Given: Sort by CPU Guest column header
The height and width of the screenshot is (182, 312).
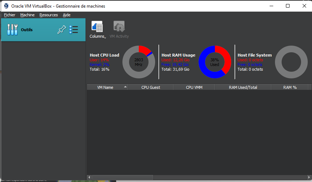Looking at the screenshot, I should pyautogui.click(x=151, y=87).
